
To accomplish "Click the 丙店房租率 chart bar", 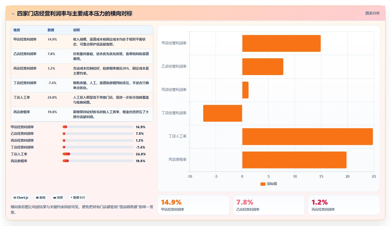I will [x=294, y=160].
